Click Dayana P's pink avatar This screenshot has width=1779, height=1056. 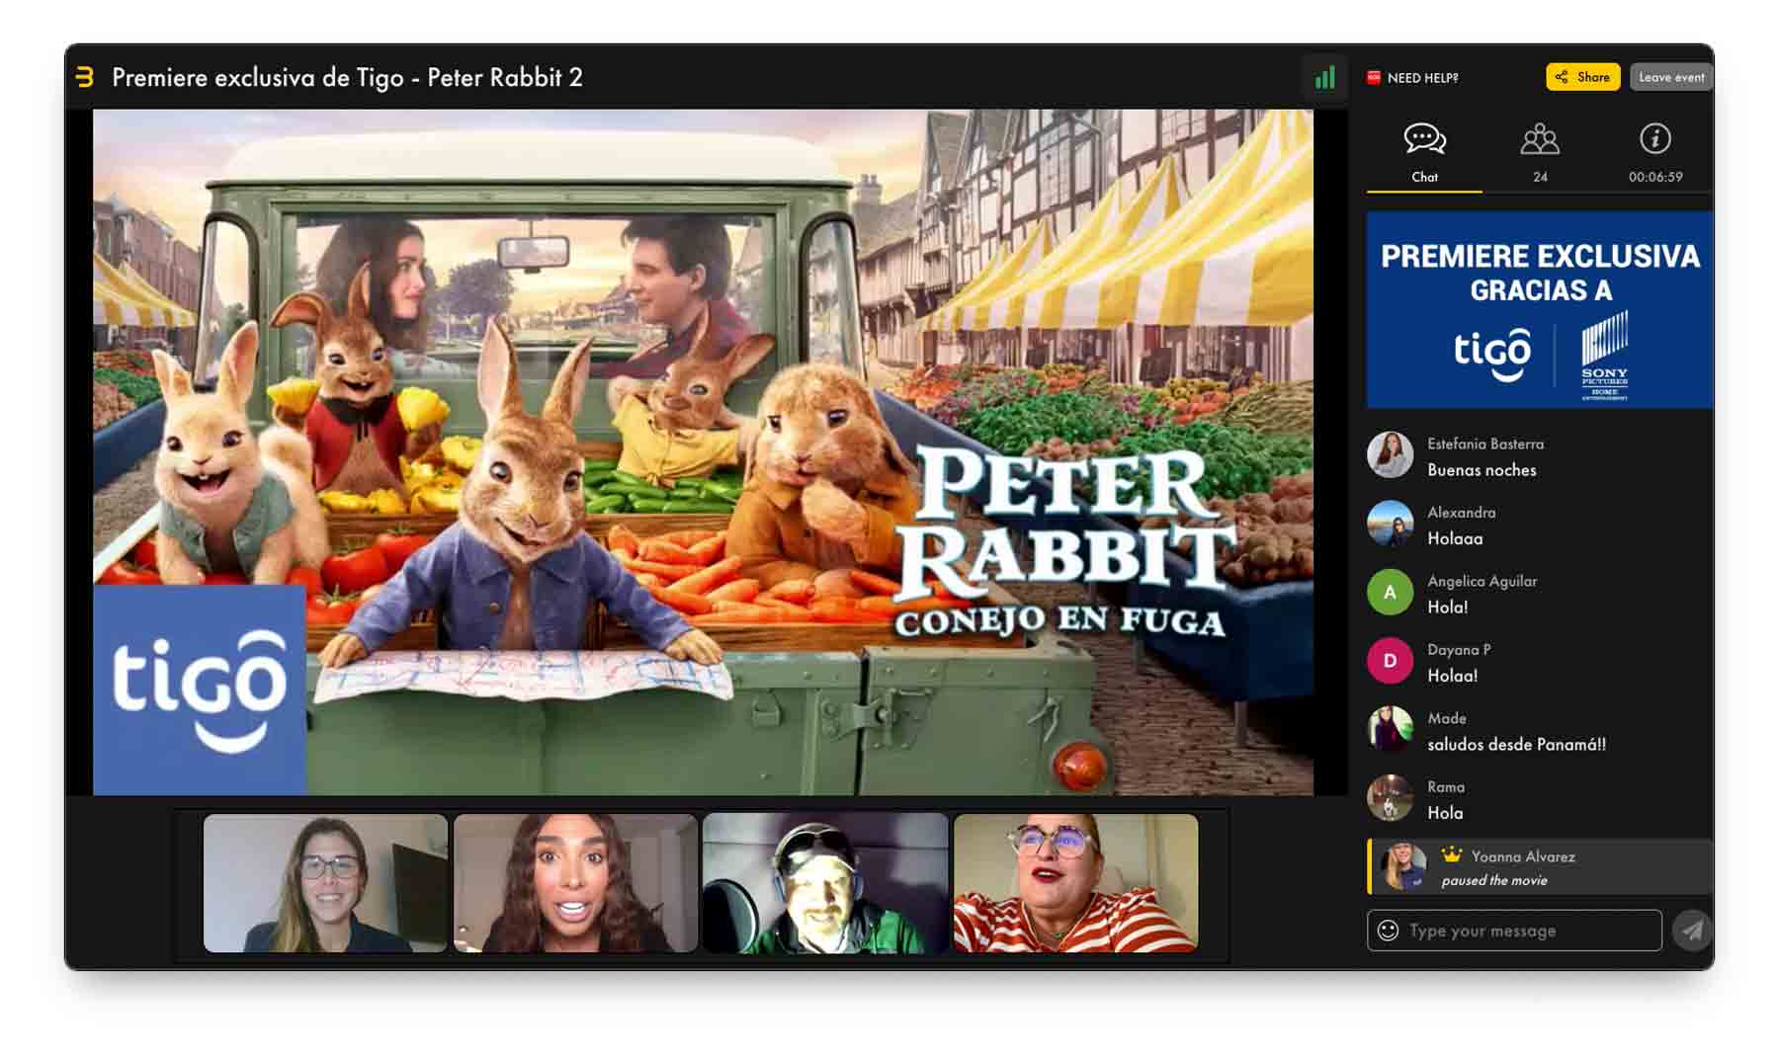(x=1390, y=661)
